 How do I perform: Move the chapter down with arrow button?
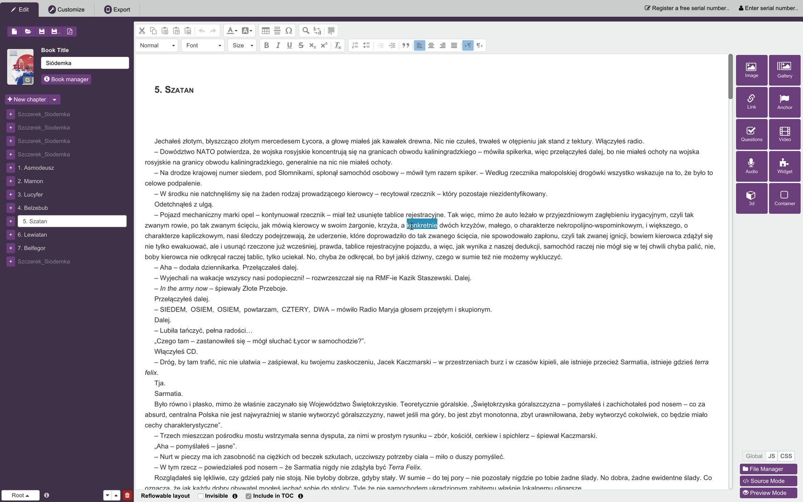[107, 495]
